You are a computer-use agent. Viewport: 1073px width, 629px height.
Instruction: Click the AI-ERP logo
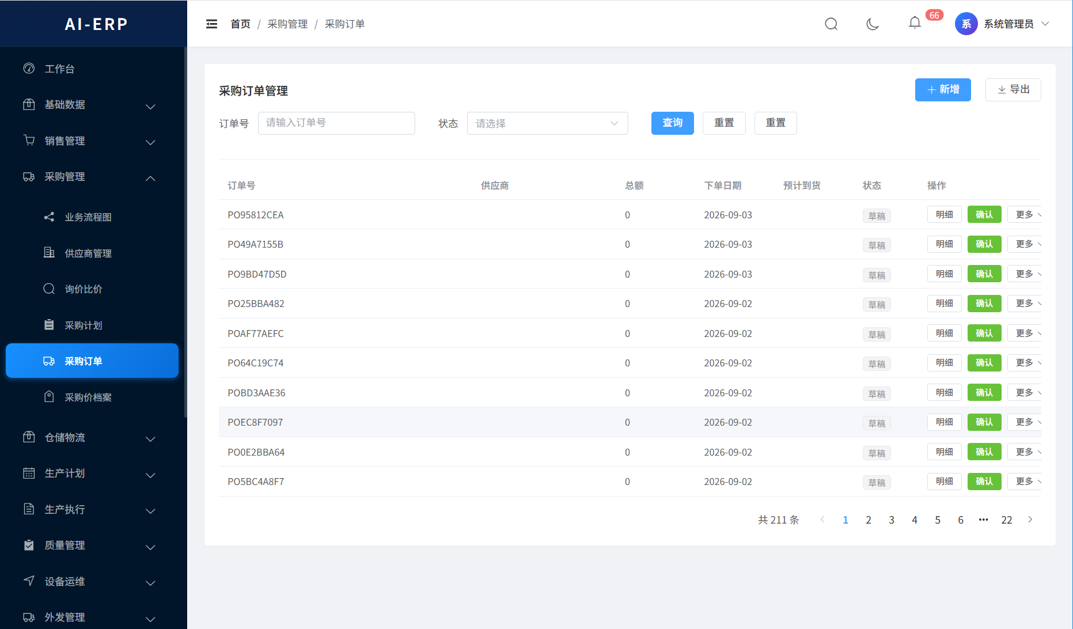pyautogui.click(x=96, y=24)
